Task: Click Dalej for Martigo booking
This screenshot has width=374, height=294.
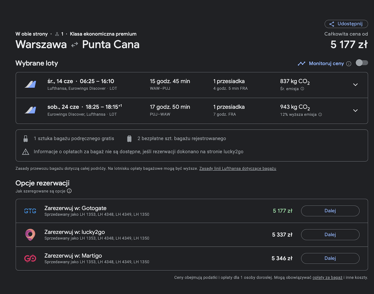Action: (330, 258)
